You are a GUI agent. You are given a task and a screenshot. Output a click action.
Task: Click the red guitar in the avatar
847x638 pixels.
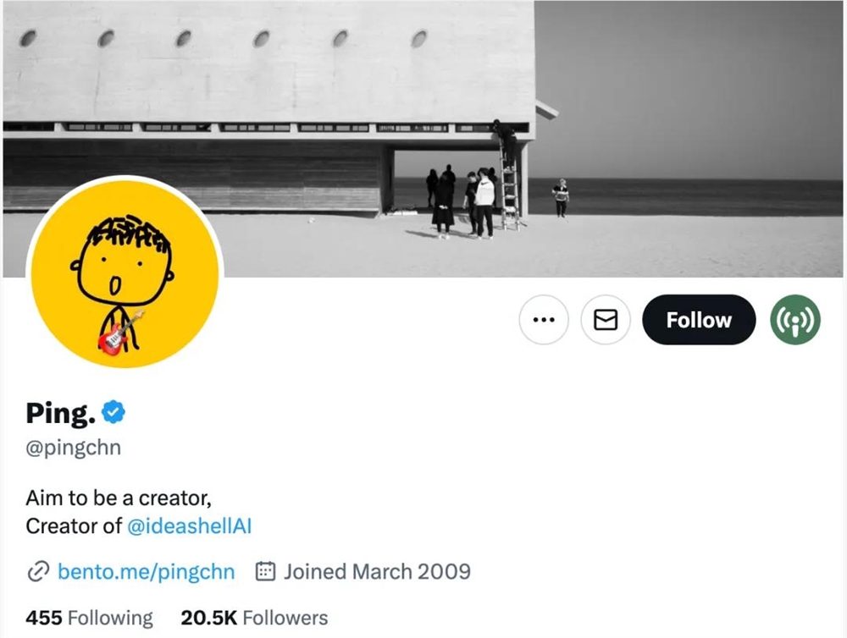120,333
